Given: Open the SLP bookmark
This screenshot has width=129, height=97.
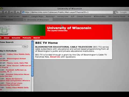Looking at the screenshot, I should click(73, 16).
